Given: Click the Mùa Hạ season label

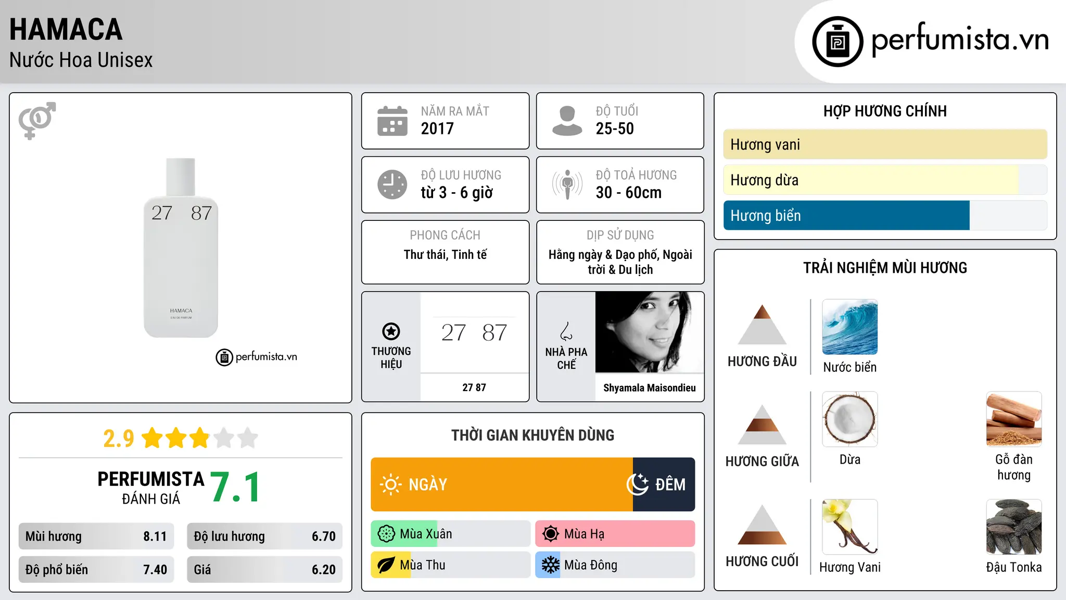Looking at the screenshot, I should tap(585, 534).
